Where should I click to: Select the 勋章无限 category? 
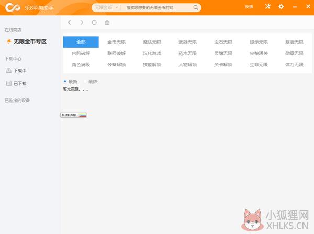pyautogui.click(x=294, y=53)
